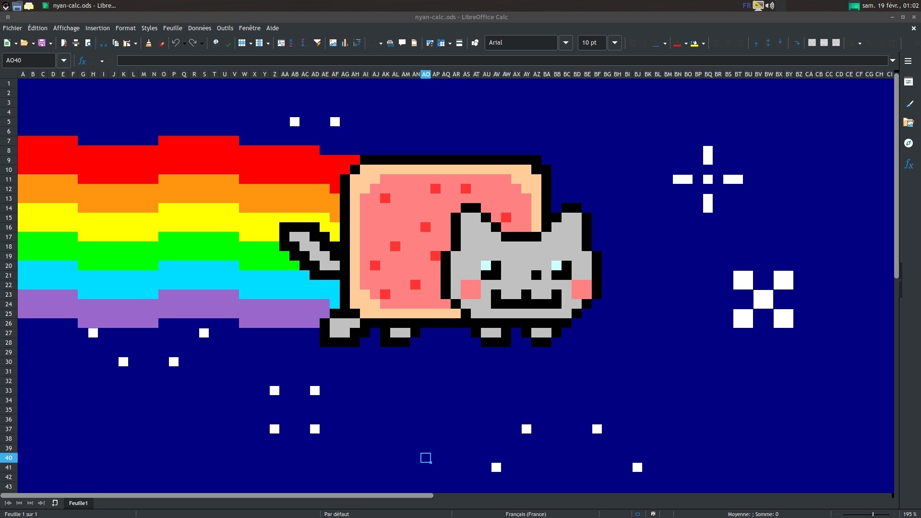This screenshot has width=921, height=518.
Task: Apply yellow background color swatch
Action: 694,43
